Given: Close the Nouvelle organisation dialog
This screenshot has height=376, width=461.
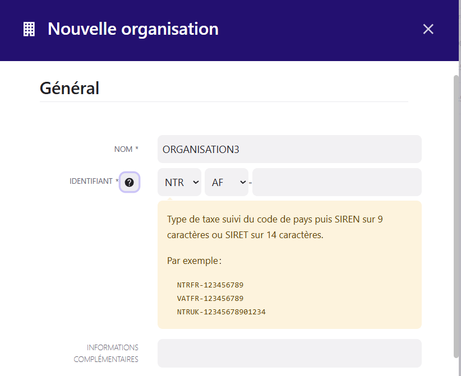Looking at the screenshot, I should 428,29.
